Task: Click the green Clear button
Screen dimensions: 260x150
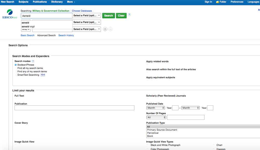Action: [121, 15]
